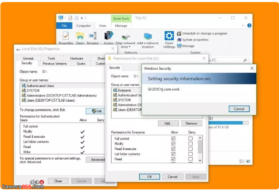Switch to the View ribbon tab
This screenshot has height=191, width=279.
tap(102, 26)
